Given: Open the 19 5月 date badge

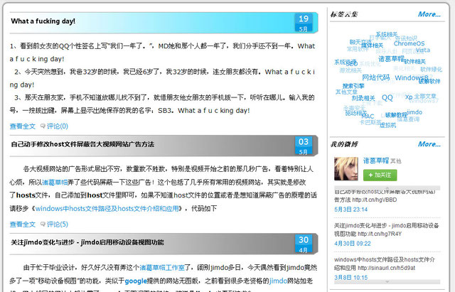Looking at the screenshot, I should [x=304, y=23].
